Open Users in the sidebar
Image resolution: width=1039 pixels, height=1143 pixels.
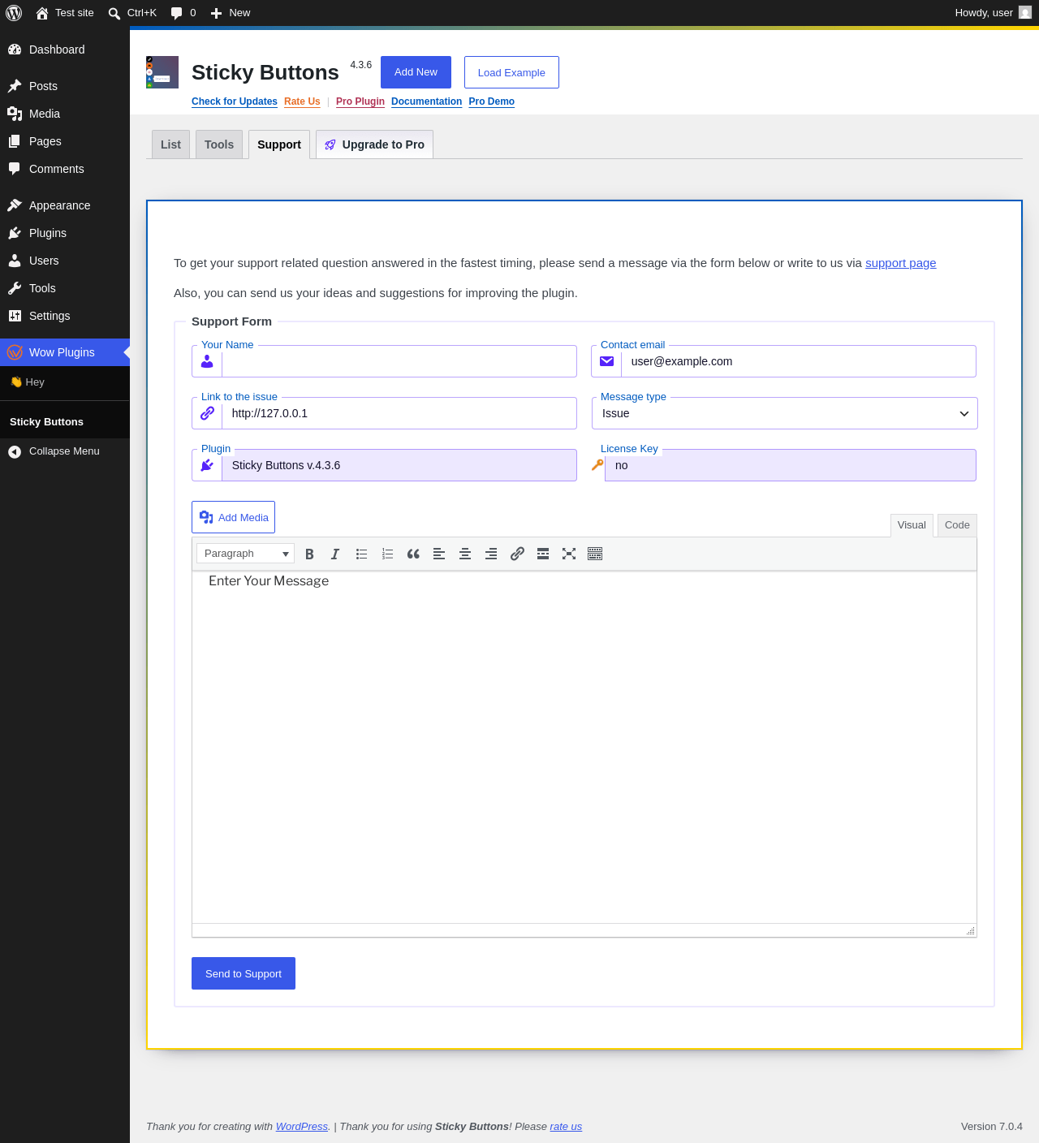(x=65, y=261)
